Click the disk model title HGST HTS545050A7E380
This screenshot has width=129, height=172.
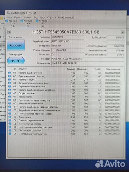(x=66, y=32)
